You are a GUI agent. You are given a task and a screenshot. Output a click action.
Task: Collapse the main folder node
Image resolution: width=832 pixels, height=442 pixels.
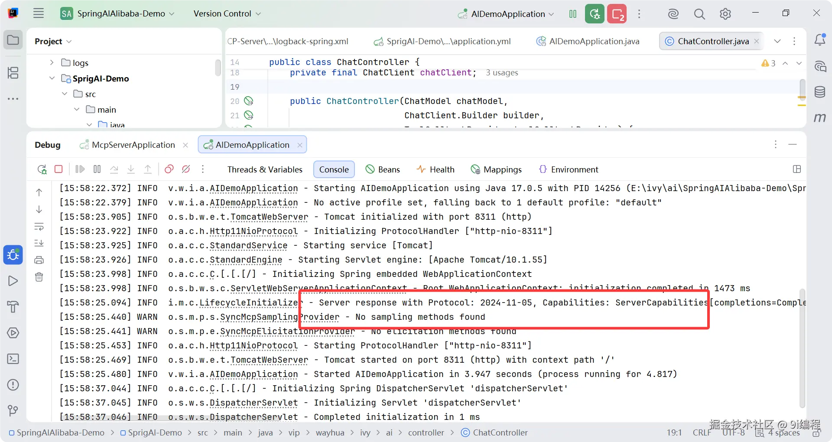click(x=77, y=110)
